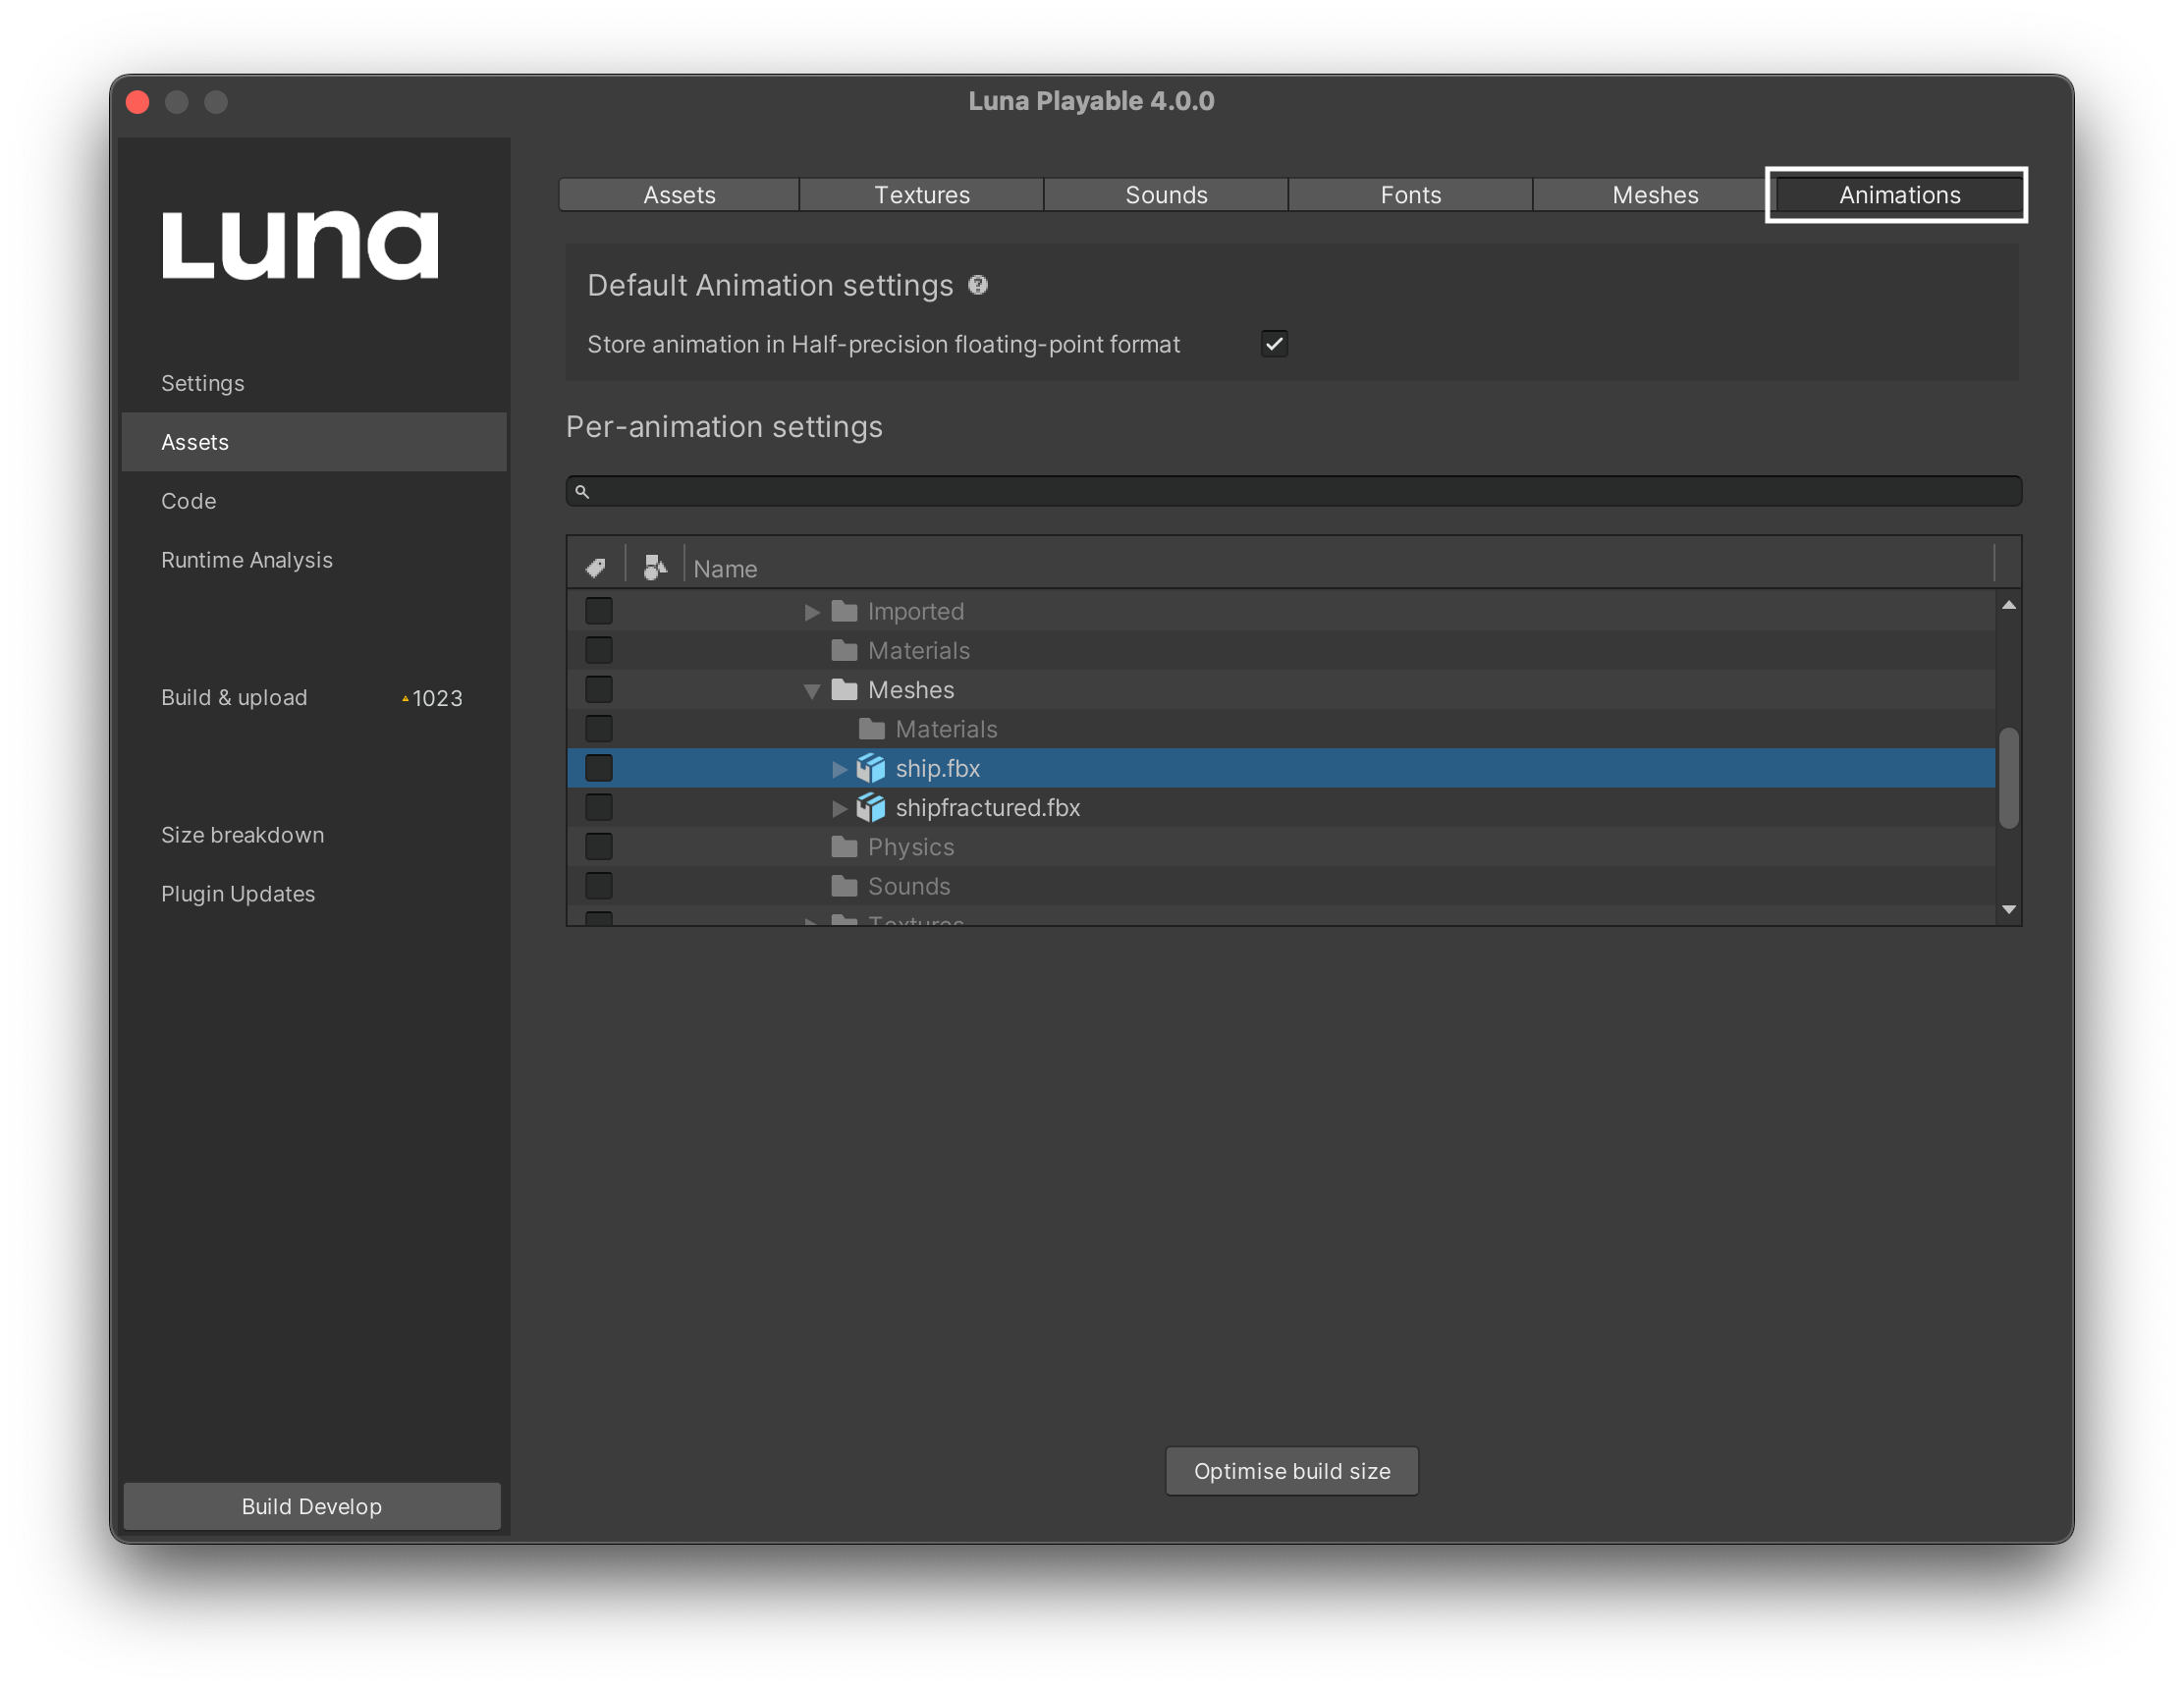Toggle half-precision floating-point format checkbox
The width and height of the screenshot is (2184, 1689).
pyautogui.click(x=1274, y=344)
